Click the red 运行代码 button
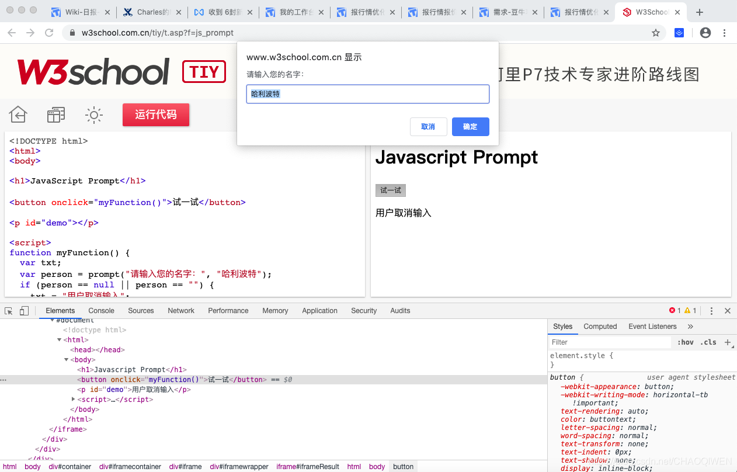737x472 pixels. (156, 114)
